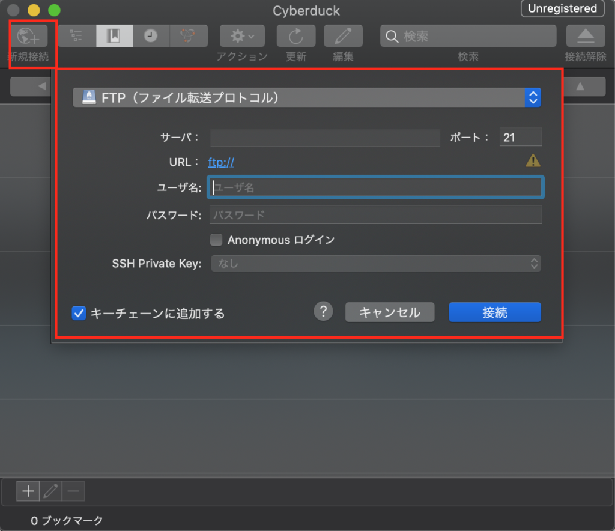The width and height of the screenshot is (615, 531).
Task: Switch to outline browser view icon
Action: pyautogui.click(x=76, y=36)
